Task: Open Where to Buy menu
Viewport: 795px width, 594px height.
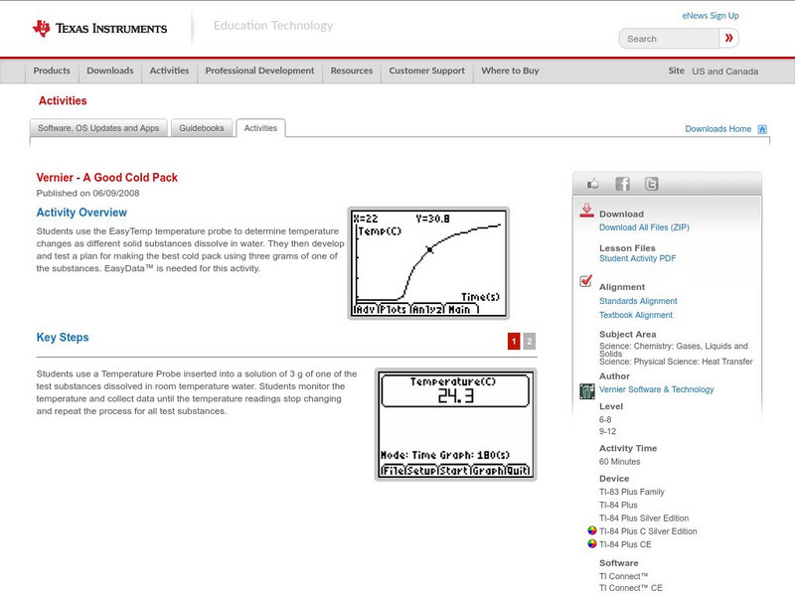Action: coord(510,71)
